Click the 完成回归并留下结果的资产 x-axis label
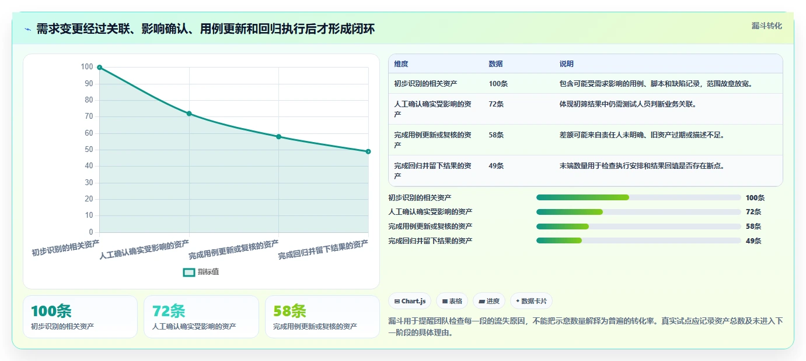Screen dimensions: 806x361 (x=323, y=249)
